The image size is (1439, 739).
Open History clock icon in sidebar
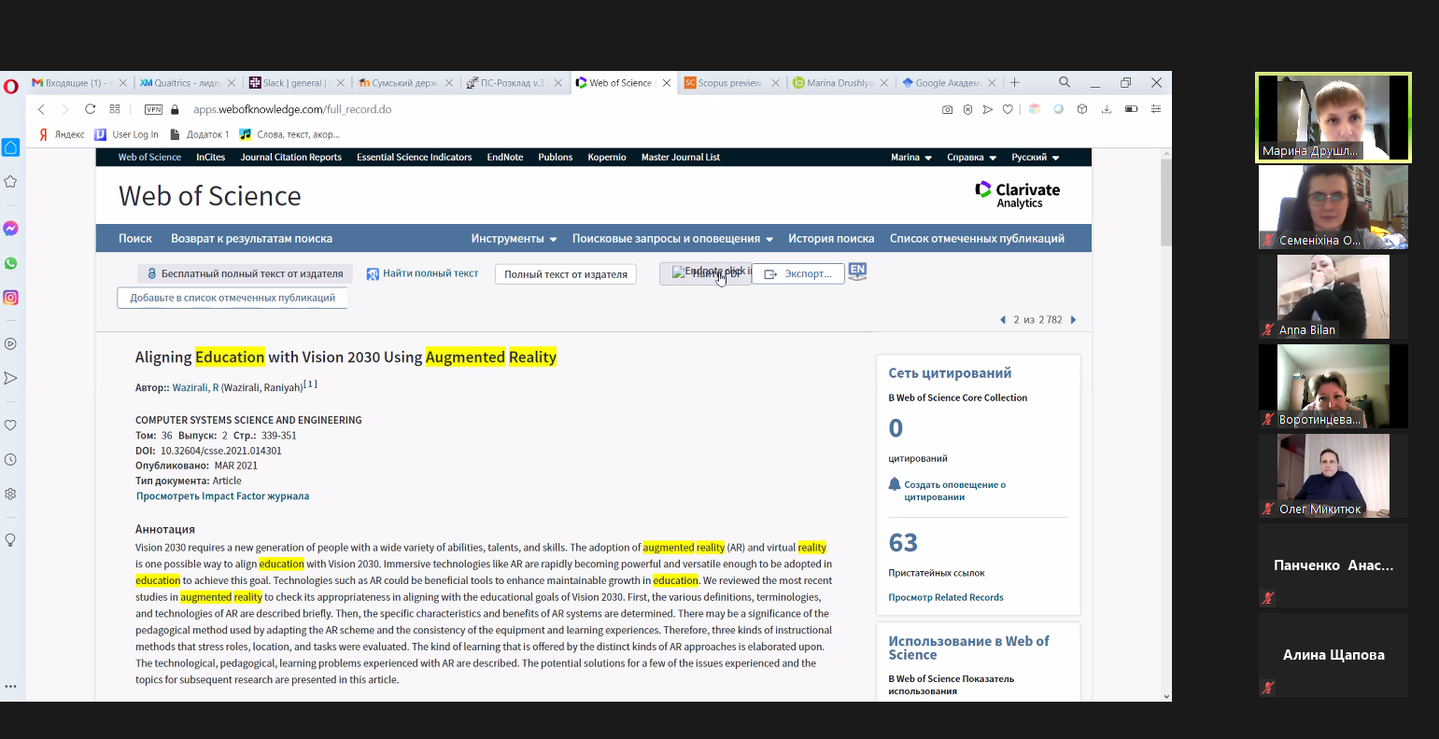pyautogui.click(x=10, y=459)
